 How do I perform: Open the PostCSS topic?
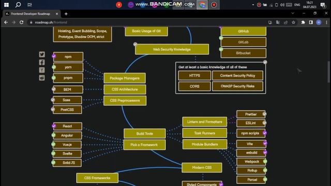tap(67, 110)
